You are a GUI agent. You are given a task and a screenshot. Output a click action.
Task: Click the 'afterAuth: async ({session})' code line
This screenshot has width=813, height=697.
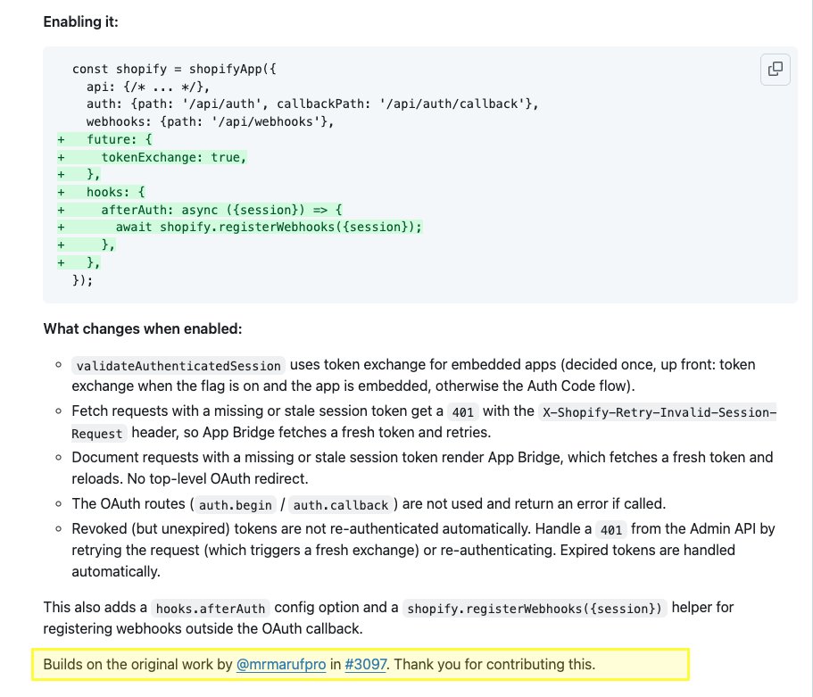(221, 210)
